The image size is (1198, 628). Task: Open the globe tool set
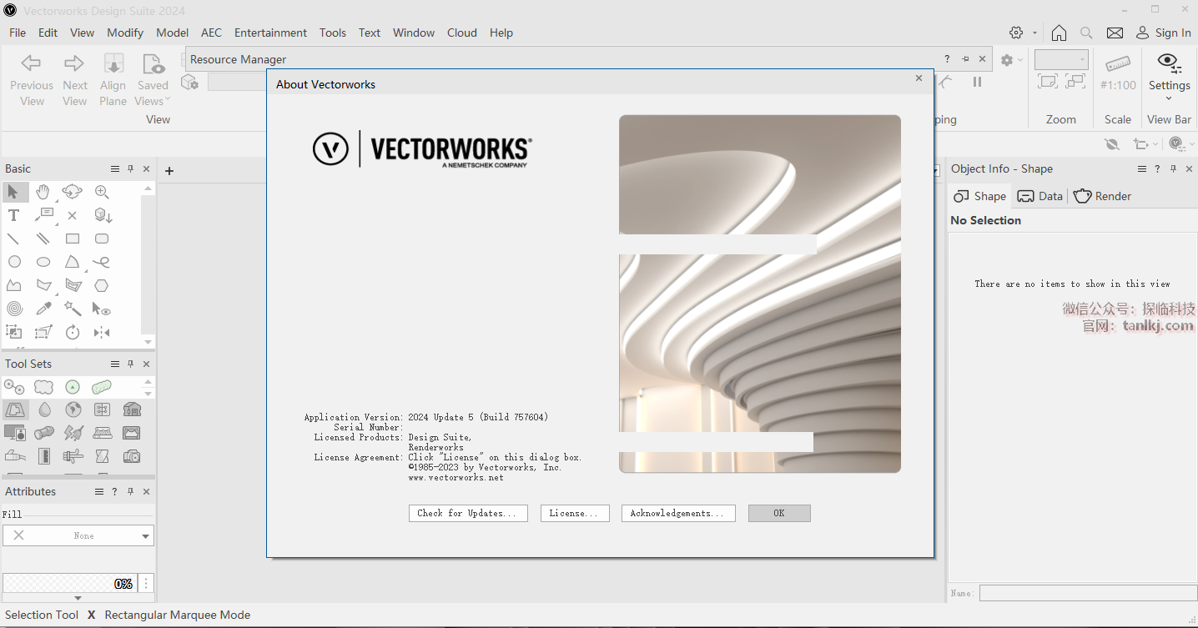tap(73, 409)
